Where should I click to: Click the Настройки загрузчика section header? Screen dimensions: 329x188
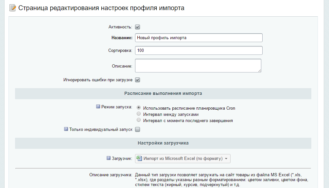(x=163, y=143)
